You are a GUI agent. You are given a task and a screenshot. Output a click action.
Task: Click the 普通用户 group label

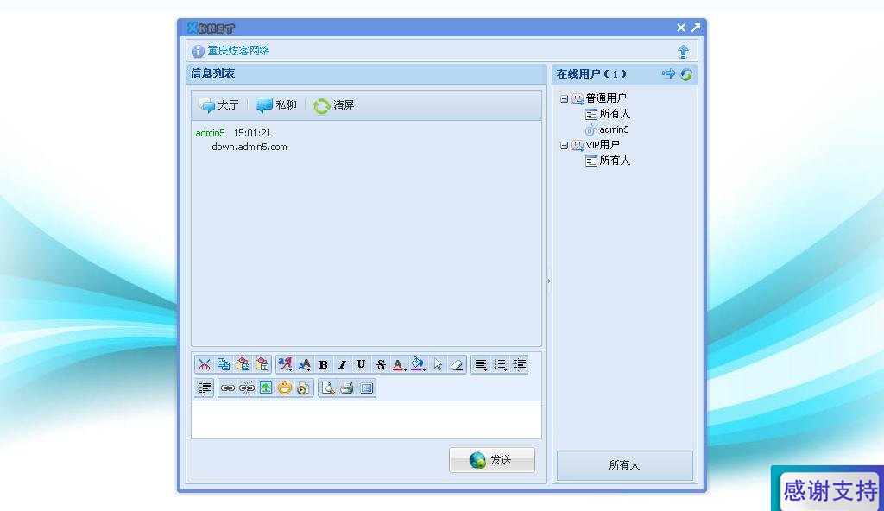pyautogui.click(x=606, y=98)
